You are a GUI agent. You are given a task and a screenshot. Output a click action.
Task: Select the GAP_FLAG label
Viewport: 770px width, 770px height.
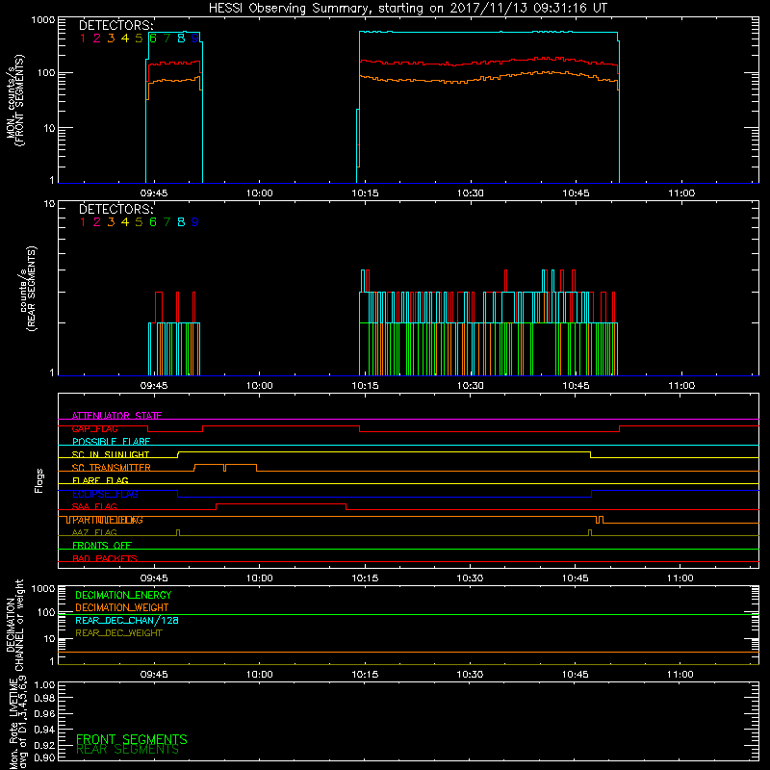tap(94, 428)
